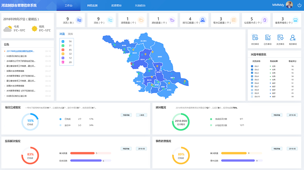304x170 pixels.
Task: Open the 关注事项 heart icon
Action: pos(280,38)
